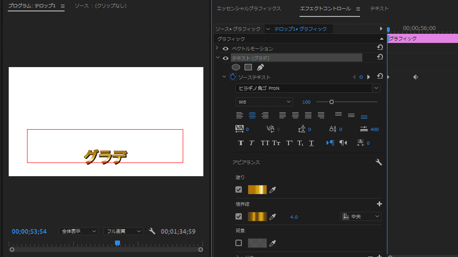This screenshot has height=257, width=458.
Task: Apply faux italic style
Action: coord(251,143)
